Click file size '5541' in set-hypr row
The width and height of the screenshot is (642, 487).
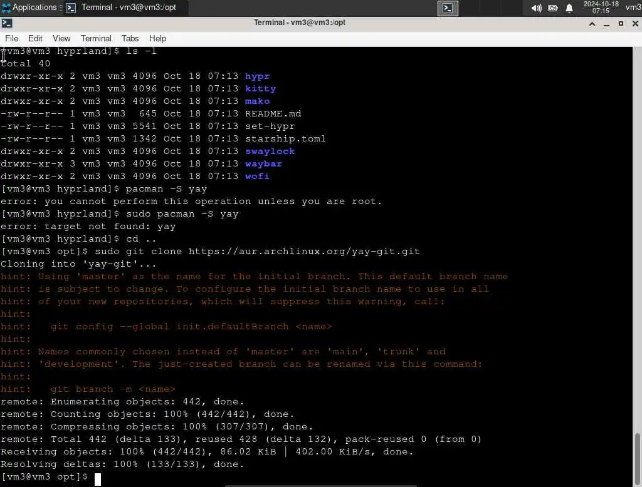click(145, 126)
